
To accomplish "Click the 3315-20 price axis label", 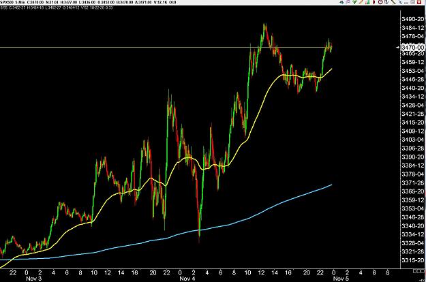I will (x=413, y=261).
